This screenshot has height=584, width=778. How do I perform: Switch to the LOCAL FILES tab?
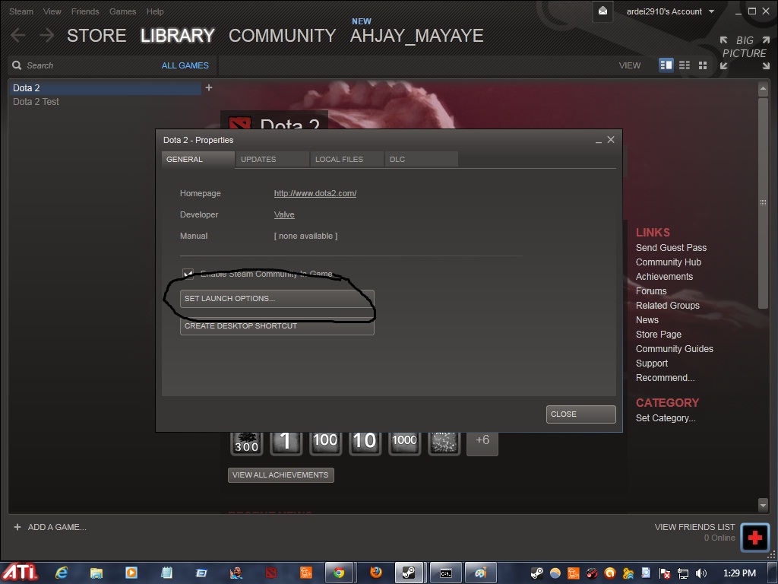click(346, 160)
